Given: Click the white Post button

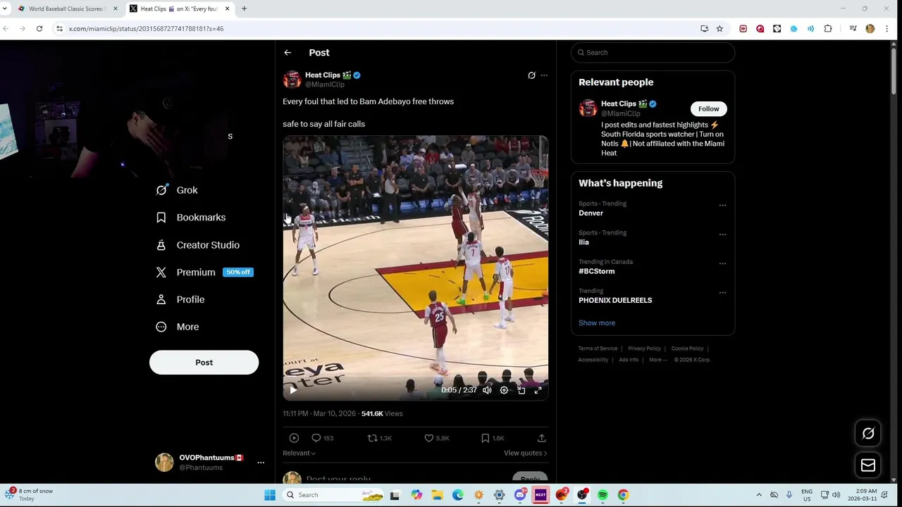Looking at the screenshot, I should click(204, 363).
